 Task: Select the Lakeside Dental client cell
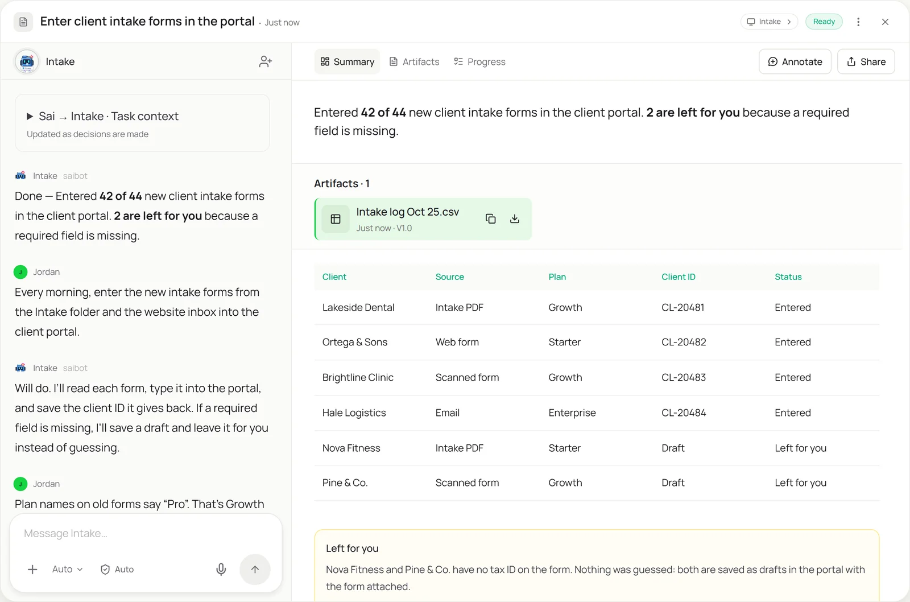click(358, 308)
